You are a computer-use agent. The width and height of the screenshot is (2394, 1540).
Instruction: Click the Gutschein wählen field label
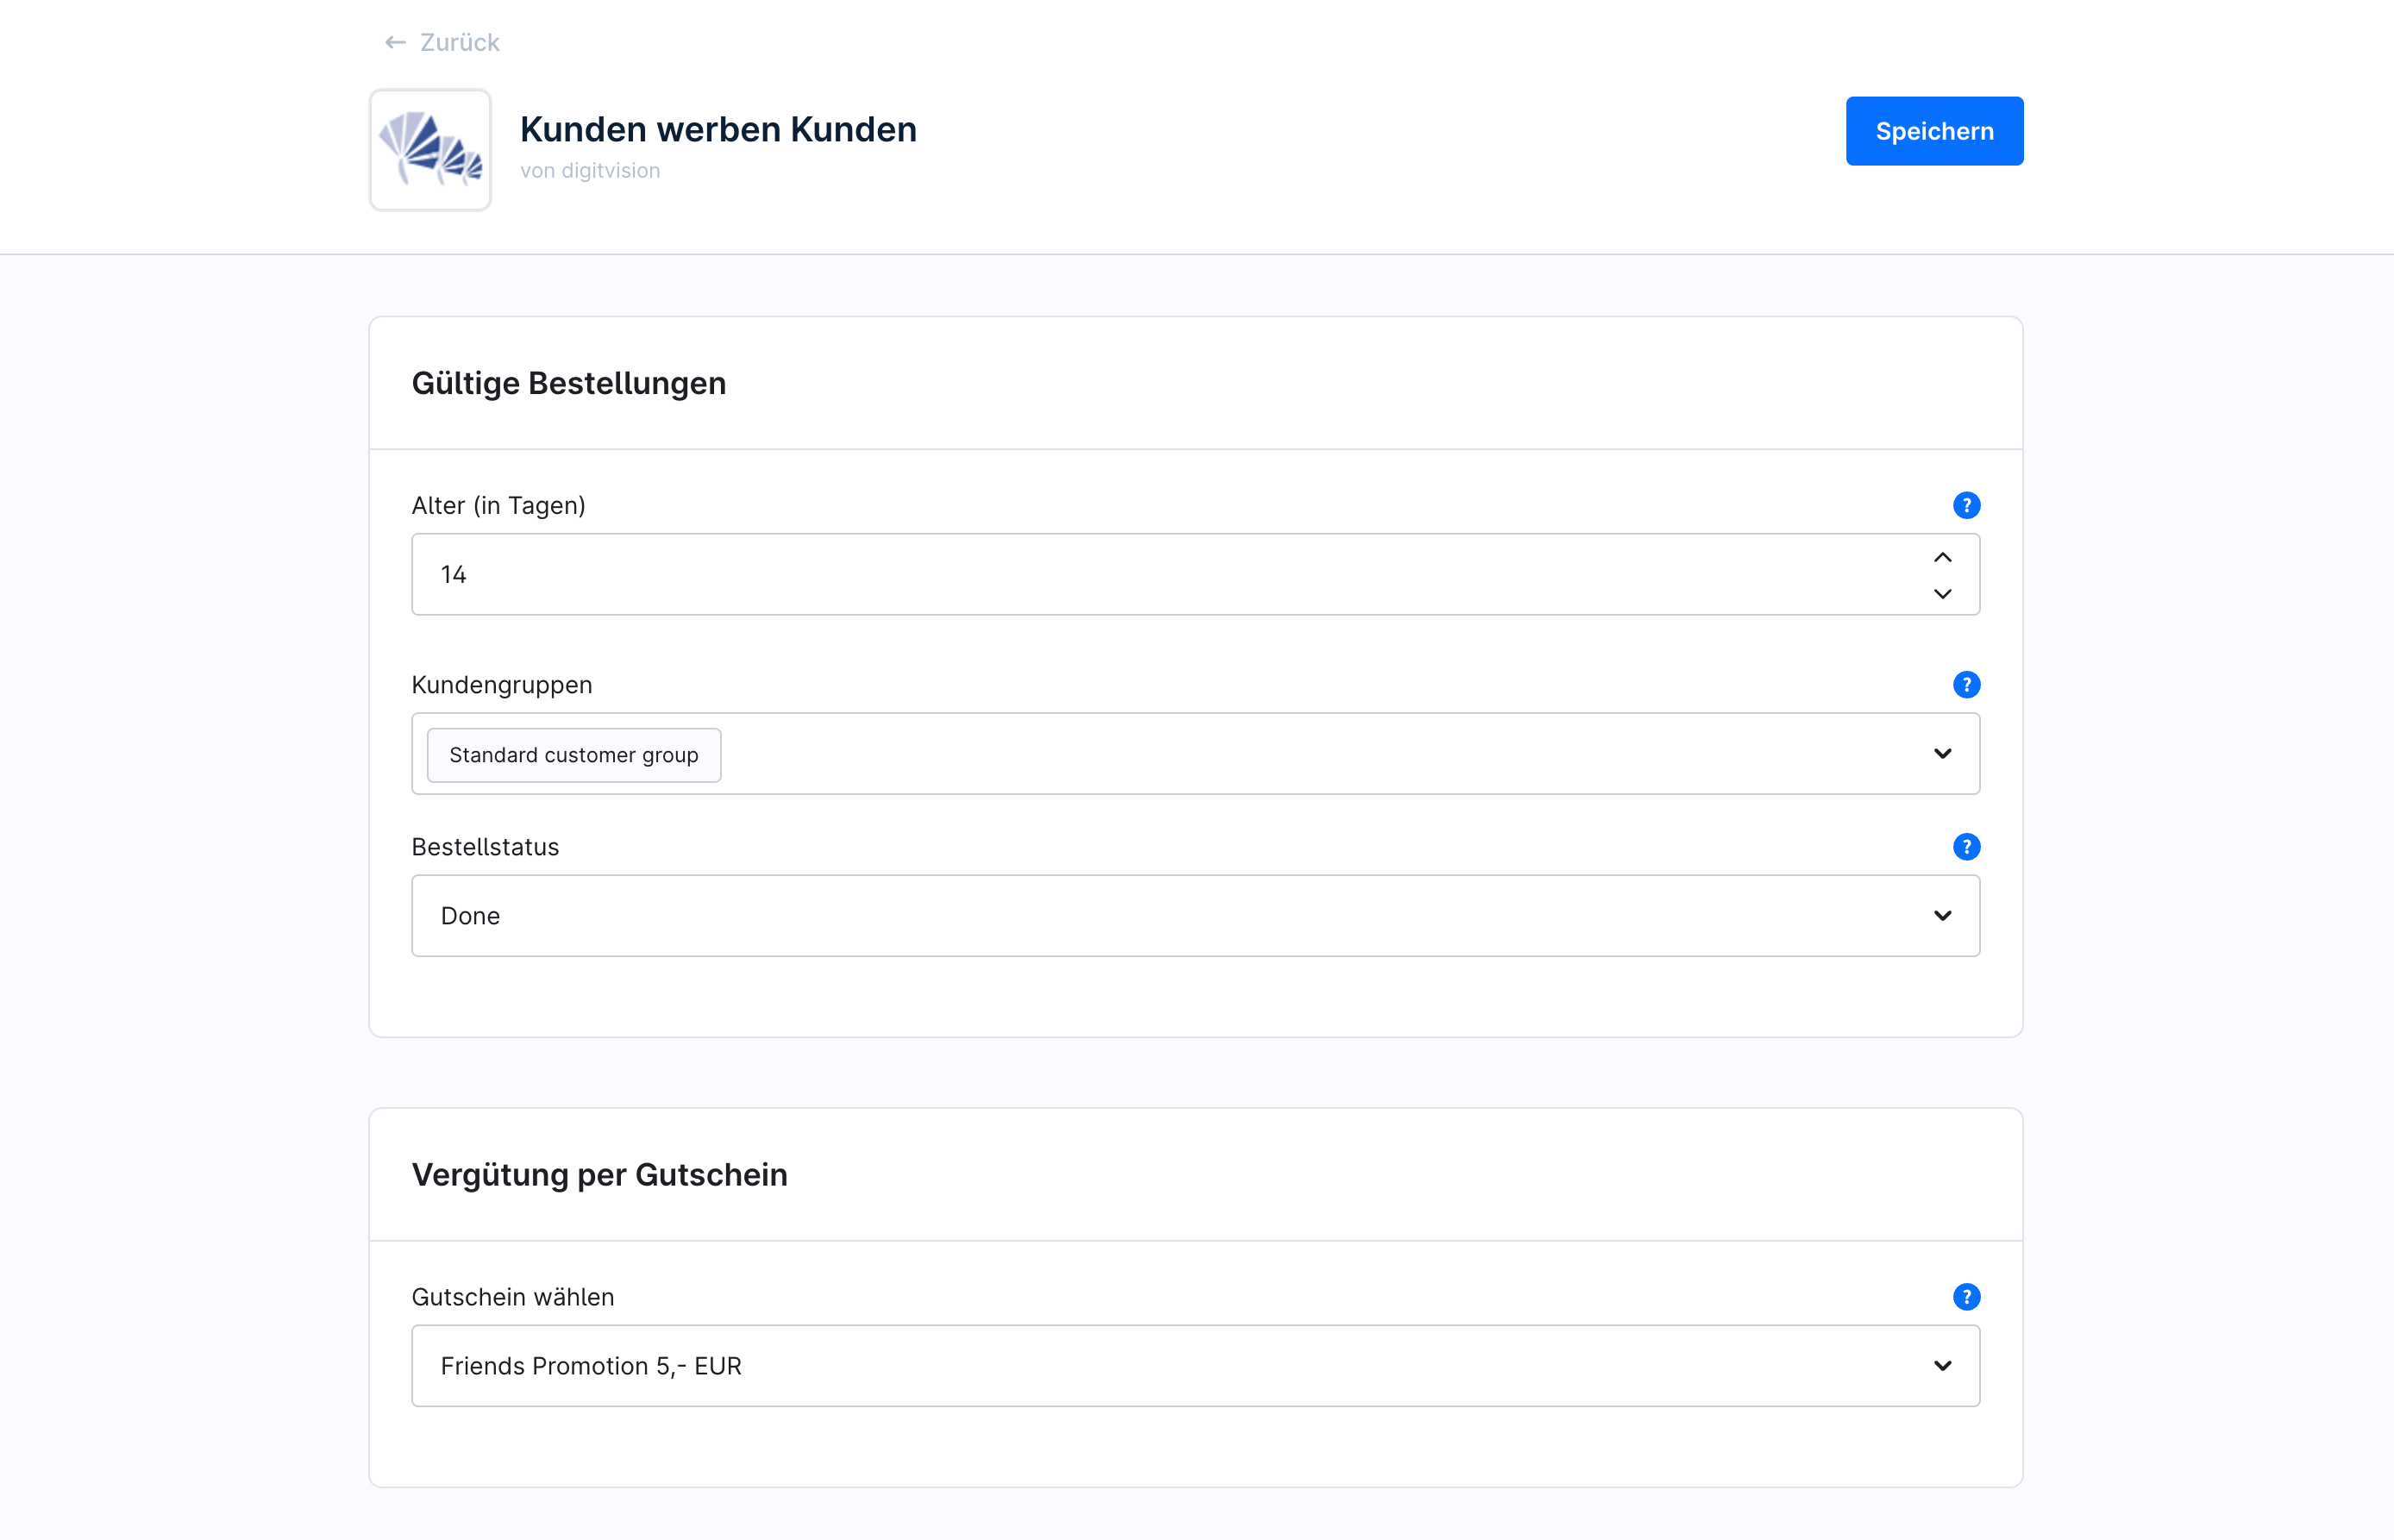click(x=512, y=1297)
